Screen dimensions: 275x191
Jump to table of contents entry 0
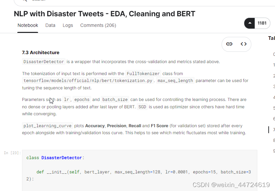pyautogui.click(x=274, y=54)
